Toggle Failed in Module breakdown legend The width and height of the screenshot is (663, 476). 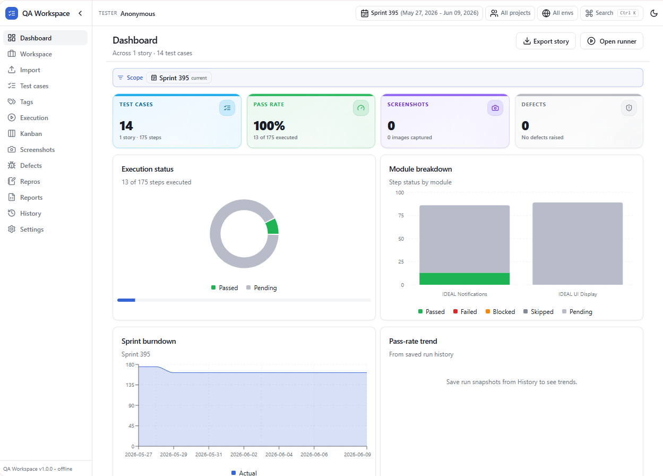click(465, 312)
